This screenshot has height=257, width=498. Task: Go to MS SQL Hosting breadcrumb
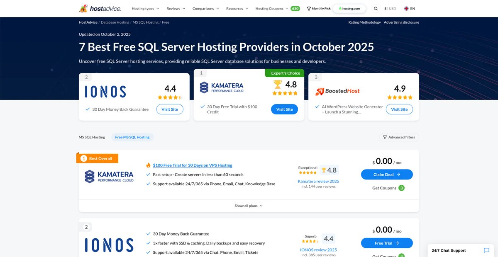click(x=145, y=22)
